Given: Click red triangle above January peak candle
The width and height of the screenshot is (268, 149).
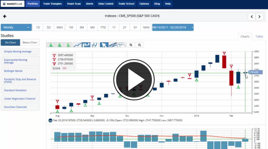Looking at the screenshot, I should click(224, 53).
